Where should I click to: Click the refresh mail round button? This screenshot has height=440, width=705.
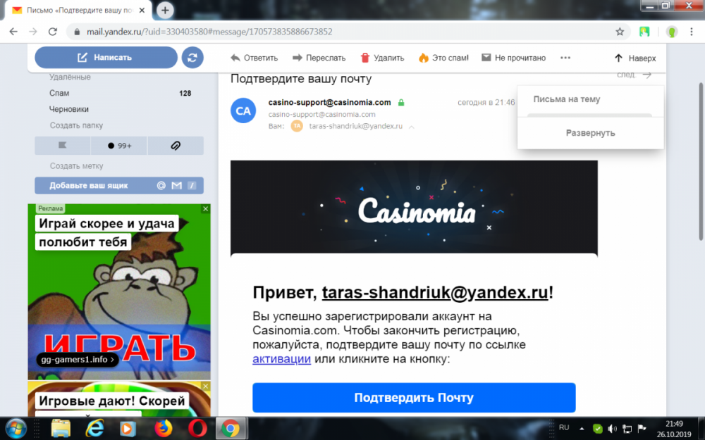tap(192, 58)
